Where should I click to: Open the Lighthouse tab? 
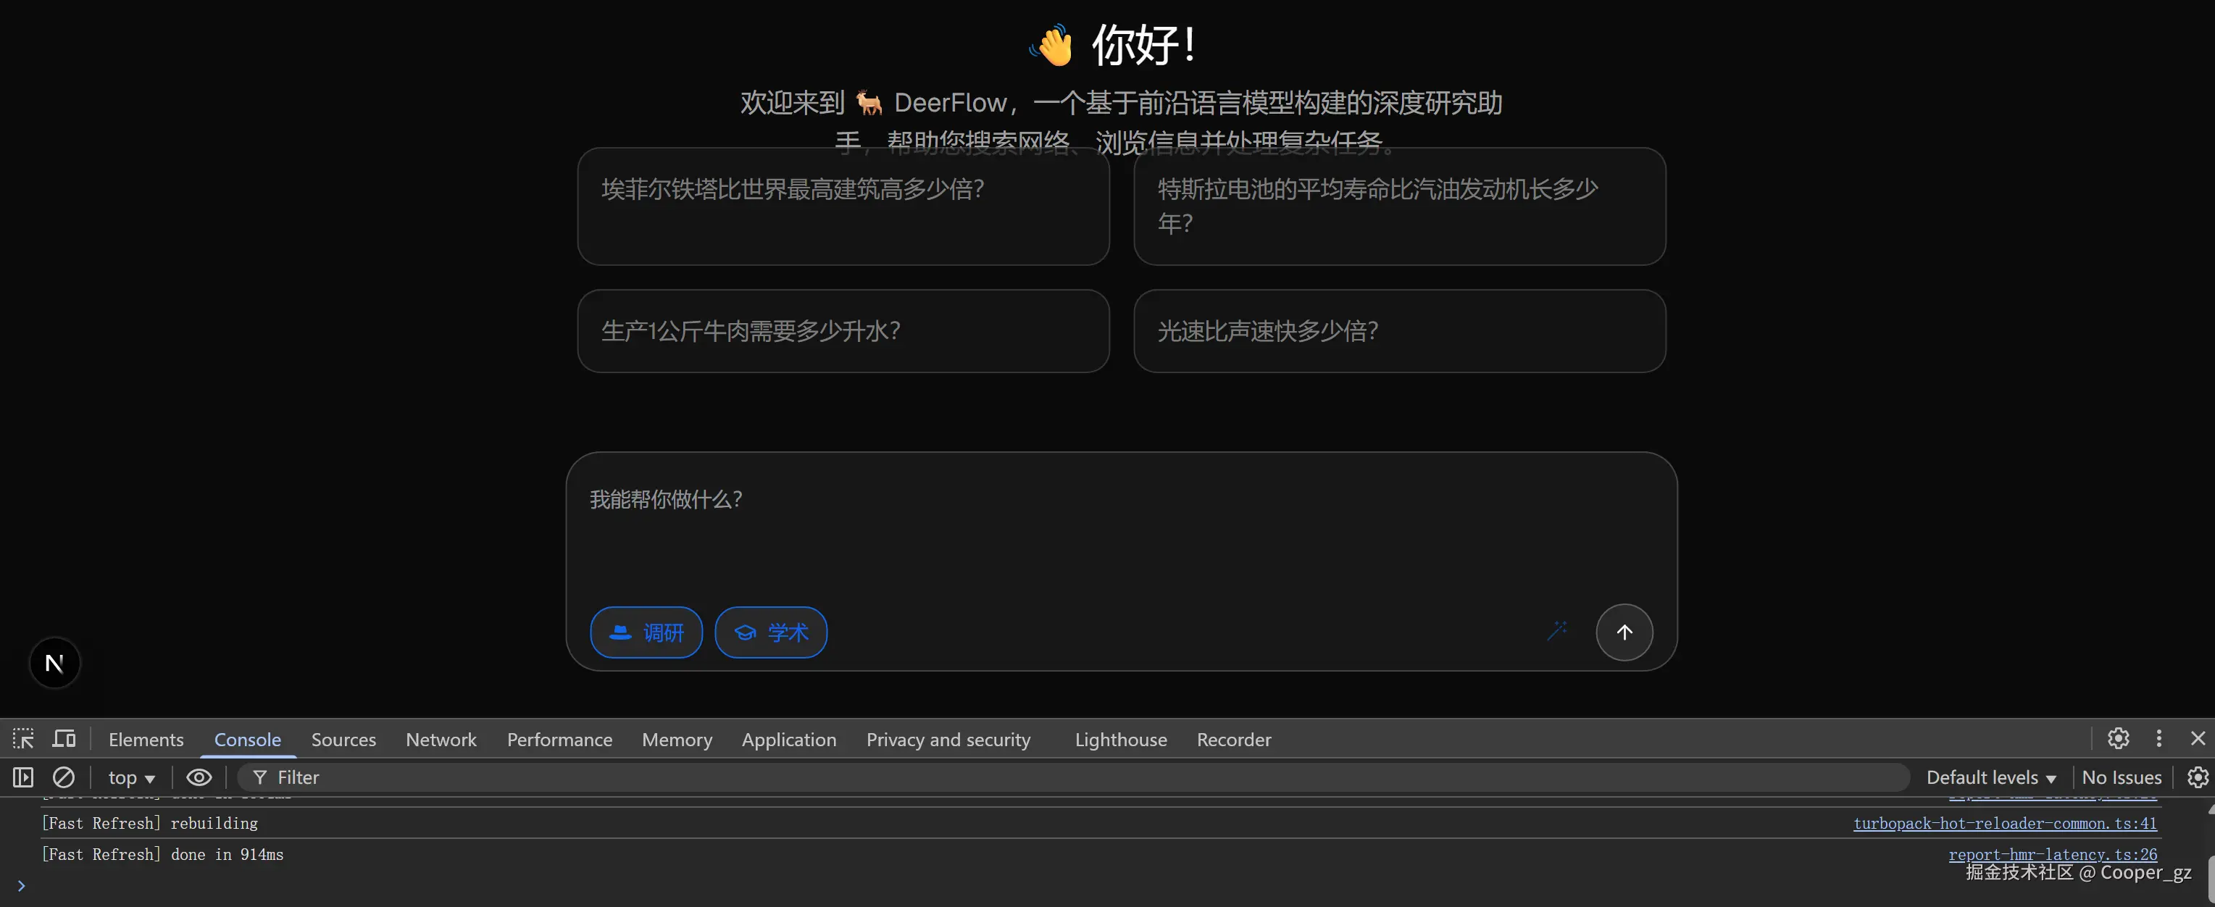(x=1121, y=740)
